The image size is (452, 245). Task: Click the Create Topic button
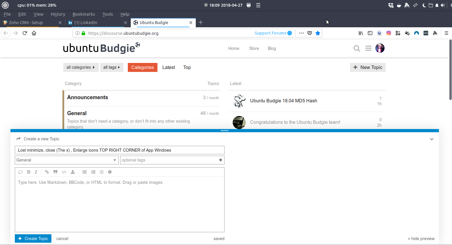[33, 239]
